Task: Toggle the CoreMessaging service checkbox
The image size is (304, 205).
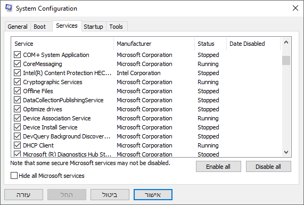Action: pos(17,64)
